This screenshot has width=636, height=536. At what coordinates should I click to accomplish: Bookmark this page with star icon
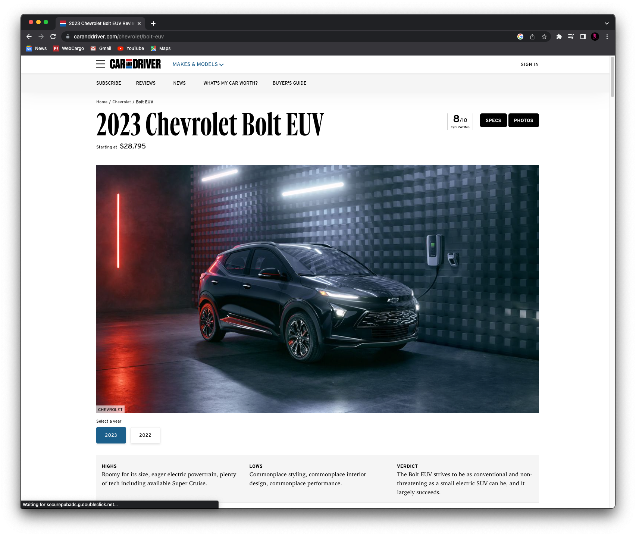(x=544, y=37)
